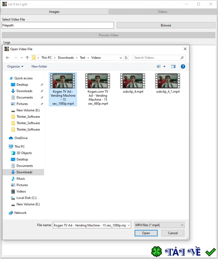Select Videos in the address breadcrumb
The image size is (218, 259).
point(96,58)
